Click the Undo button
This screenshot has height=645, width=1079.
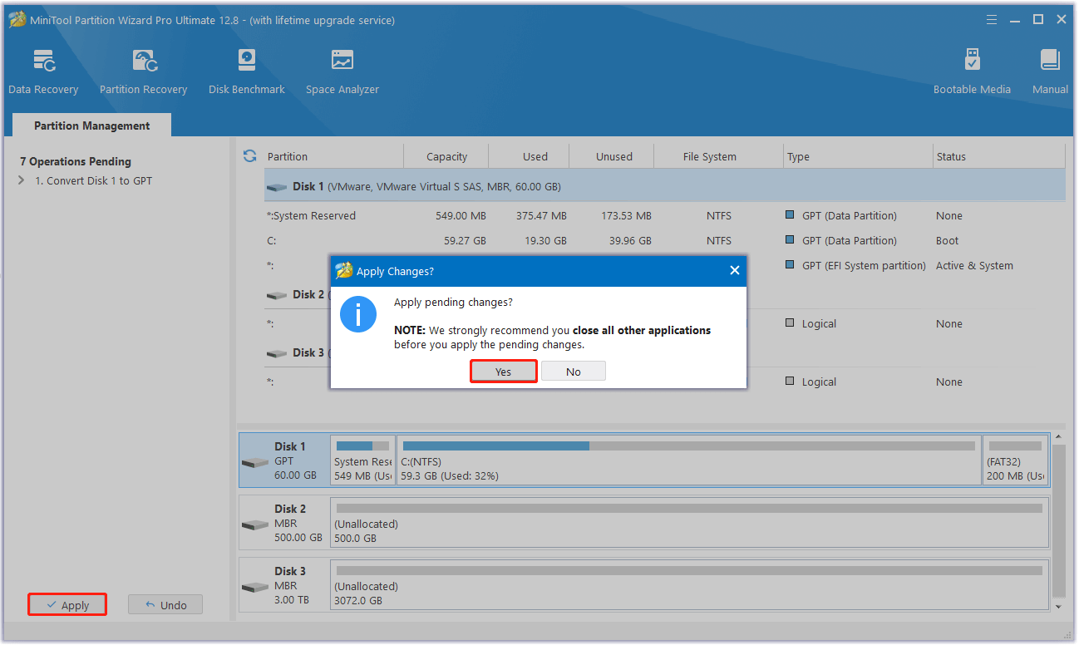(165, 605)
